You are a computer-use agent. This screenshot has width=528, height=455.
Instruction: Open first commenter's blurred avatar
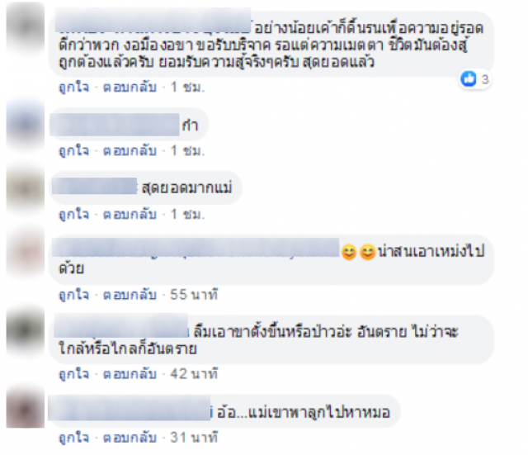(x=26, y=27)
